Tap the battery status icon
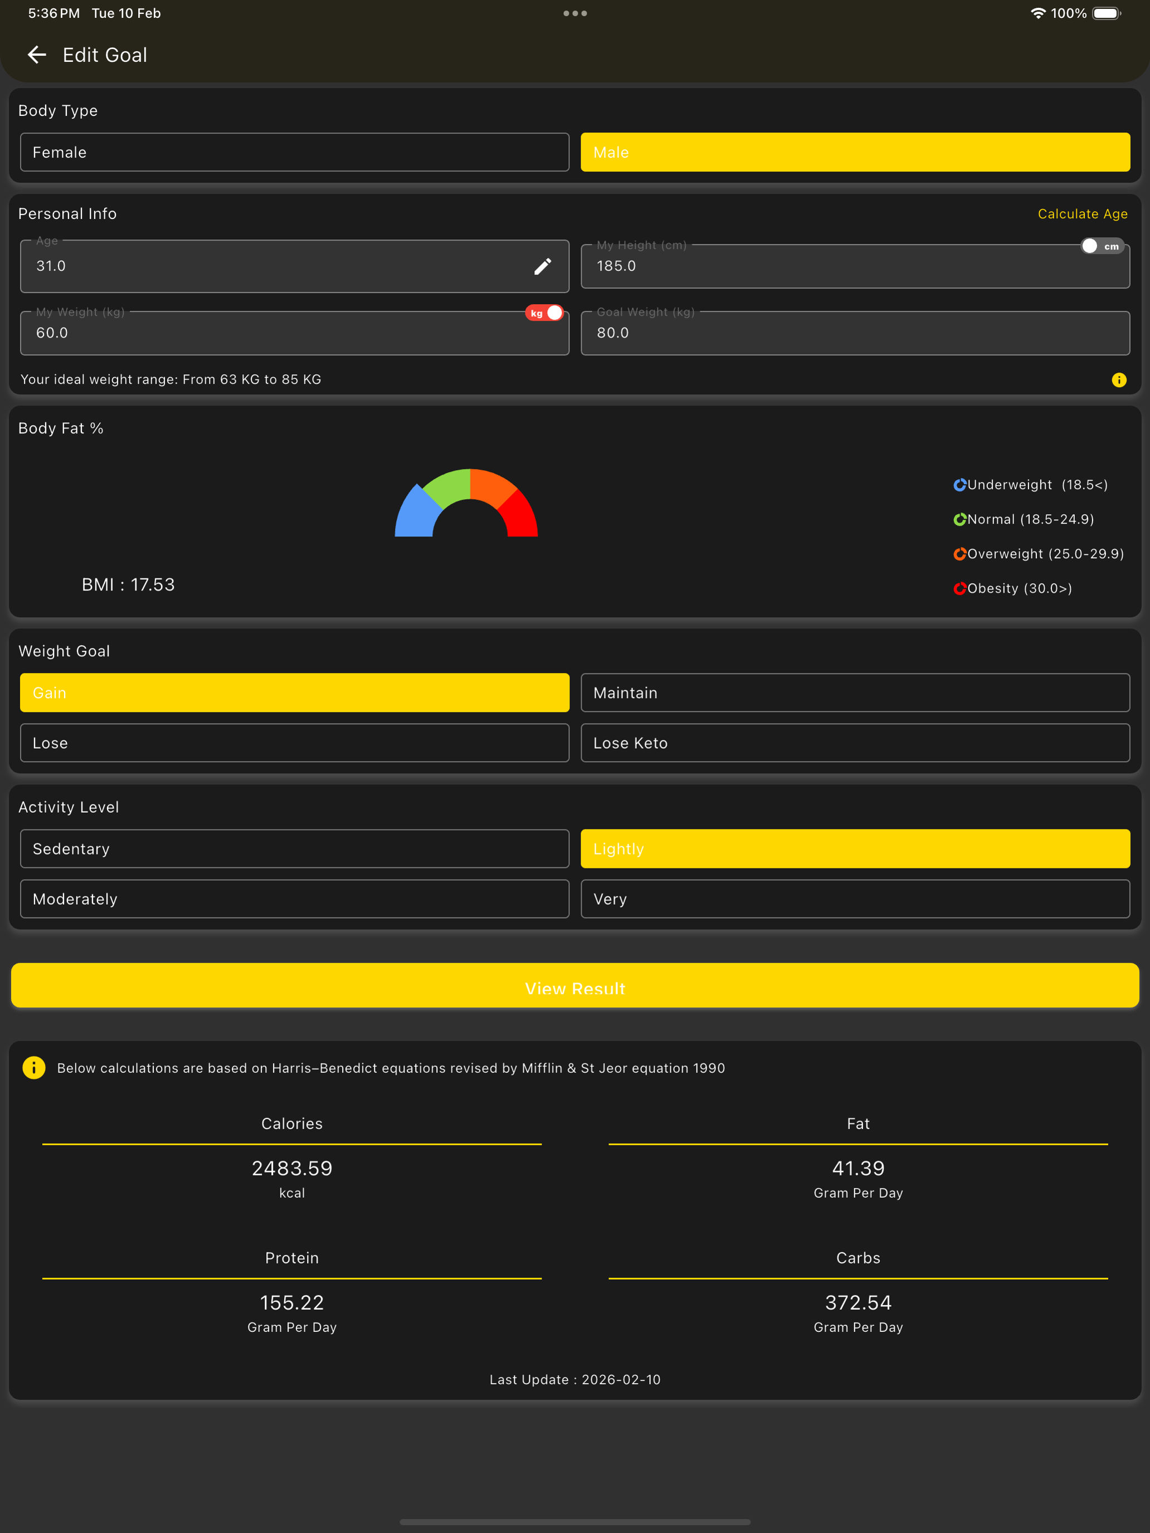This screenshot has height=1533, width=1150. coord(1107,13)
